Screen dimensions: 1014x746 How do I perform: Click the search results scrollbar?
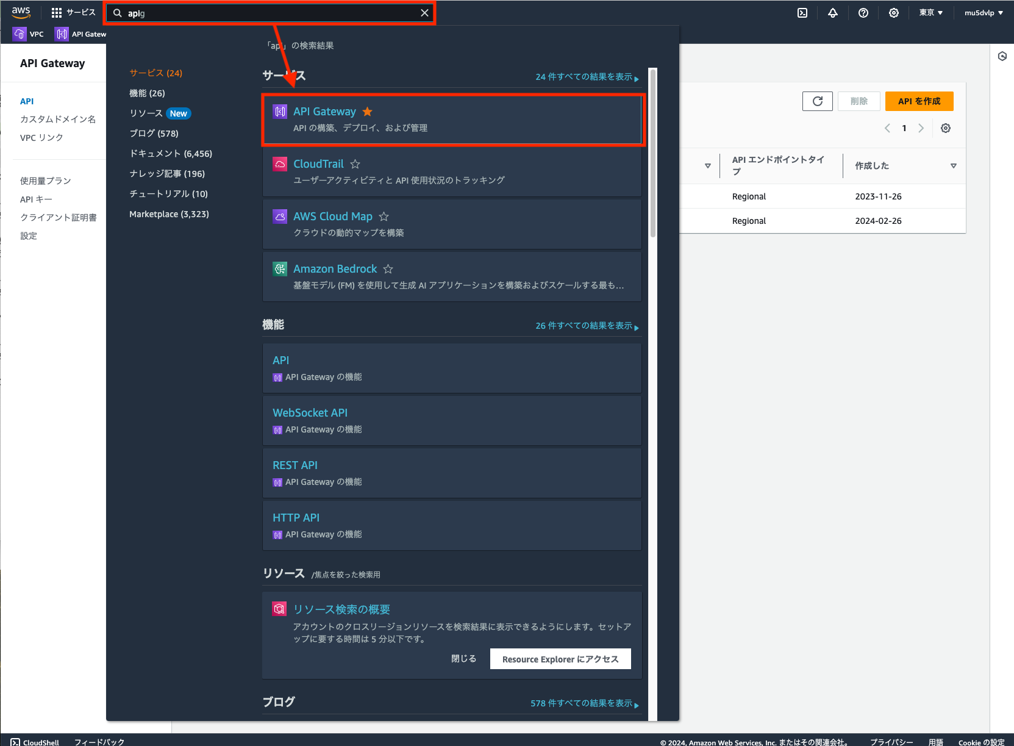[x=653, y=154]
